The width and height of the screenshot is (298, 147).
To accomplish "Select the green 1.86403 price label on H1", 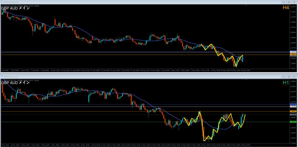I will coord(293,122).
